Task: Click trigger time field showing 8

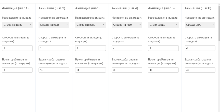Action: (17, 70)
